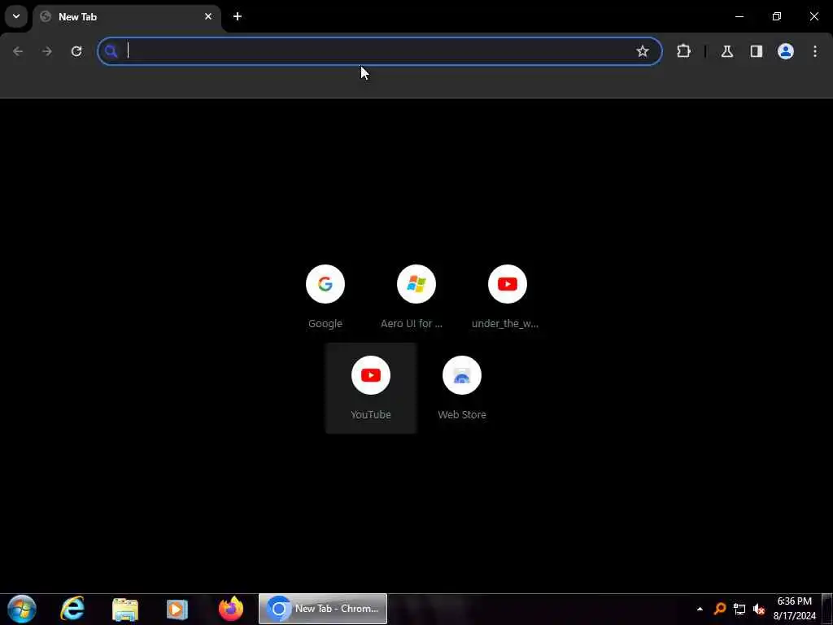Viewport: 833px width, 625px height.
Task: Bookmark this tab with star icon
Action: (x=643, y=51)
